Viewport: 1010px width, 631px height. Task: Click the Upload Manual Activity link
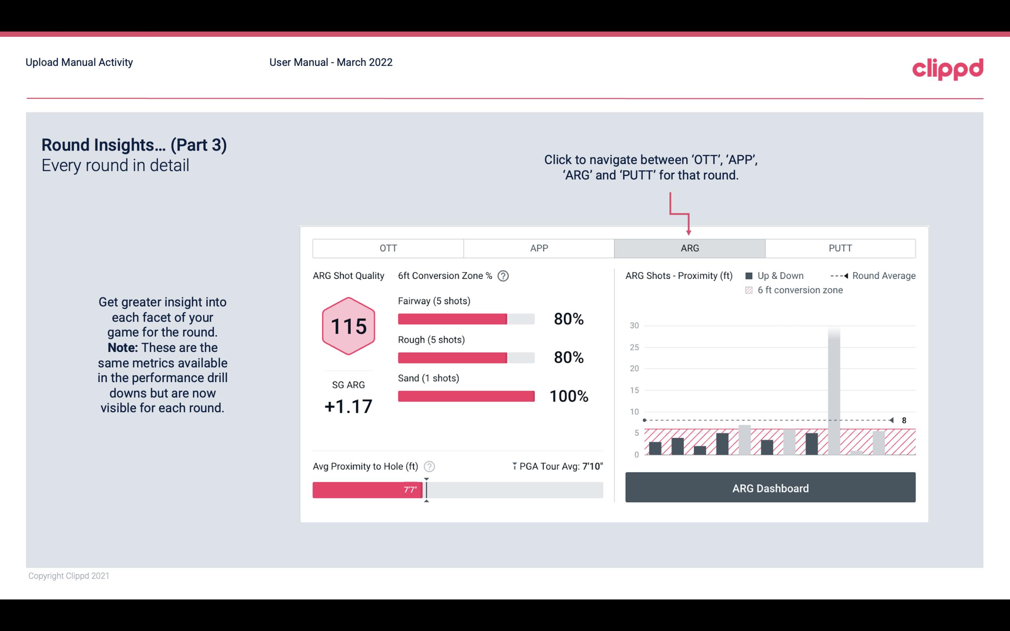pos(79,62)
